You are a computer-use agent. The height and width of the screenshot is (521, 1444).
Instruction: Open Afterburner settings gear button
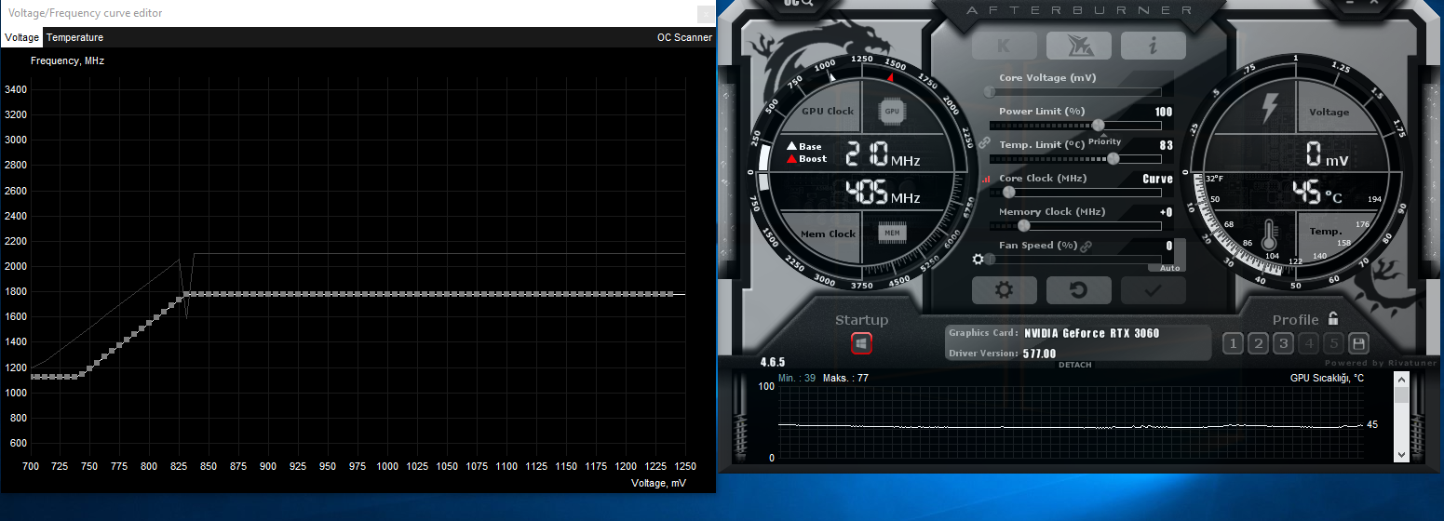[1004, 290]
